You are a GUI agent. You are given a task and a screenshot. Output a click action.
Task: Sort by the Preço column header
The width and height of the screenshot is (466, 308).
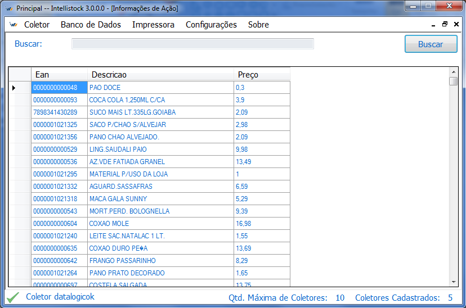262,75
